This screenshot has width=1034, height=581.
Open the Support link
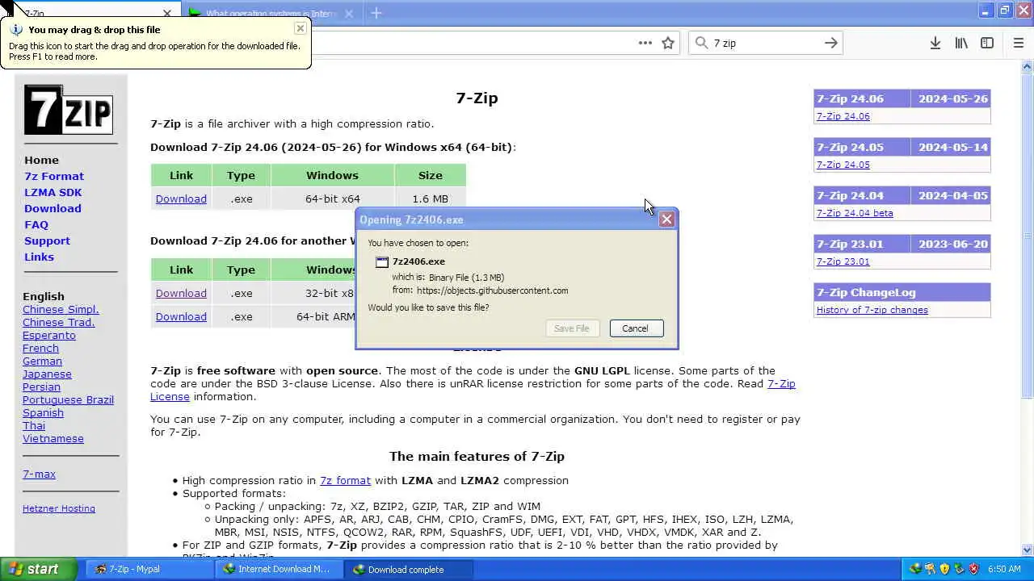[47, 240]
